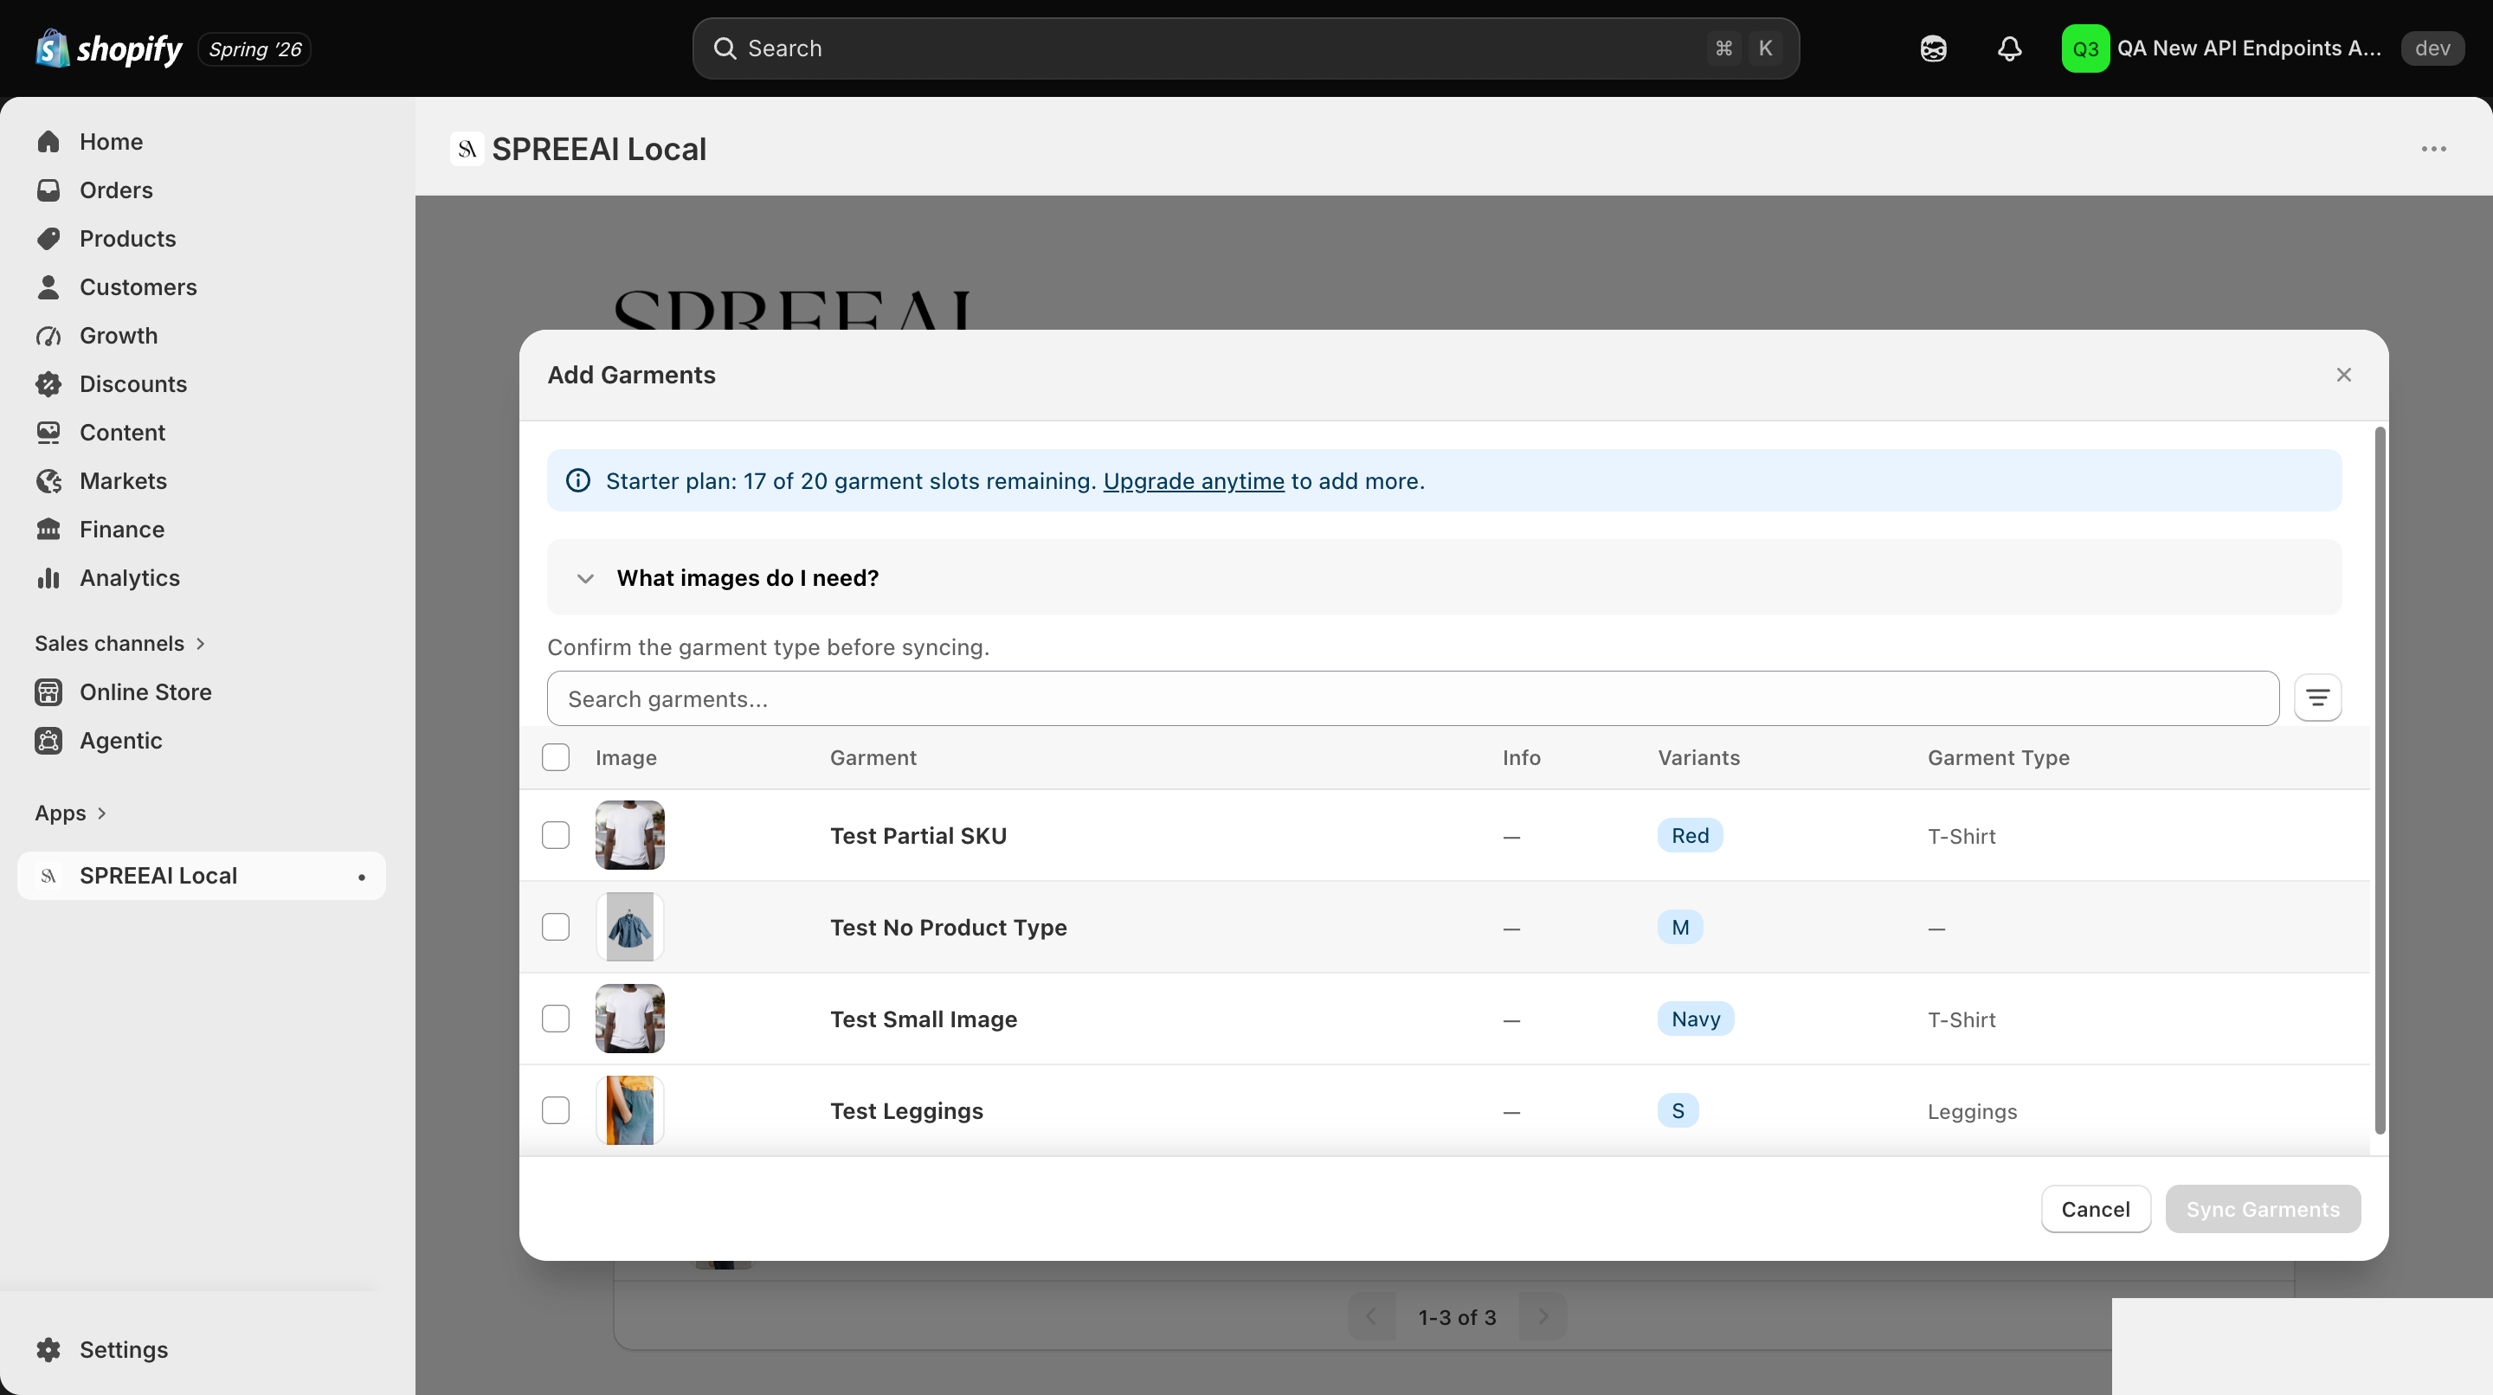Viewport: 2493px width, 1395px height.
Task: Open the garment filter icon button
Action: [x=2317, y=697]
